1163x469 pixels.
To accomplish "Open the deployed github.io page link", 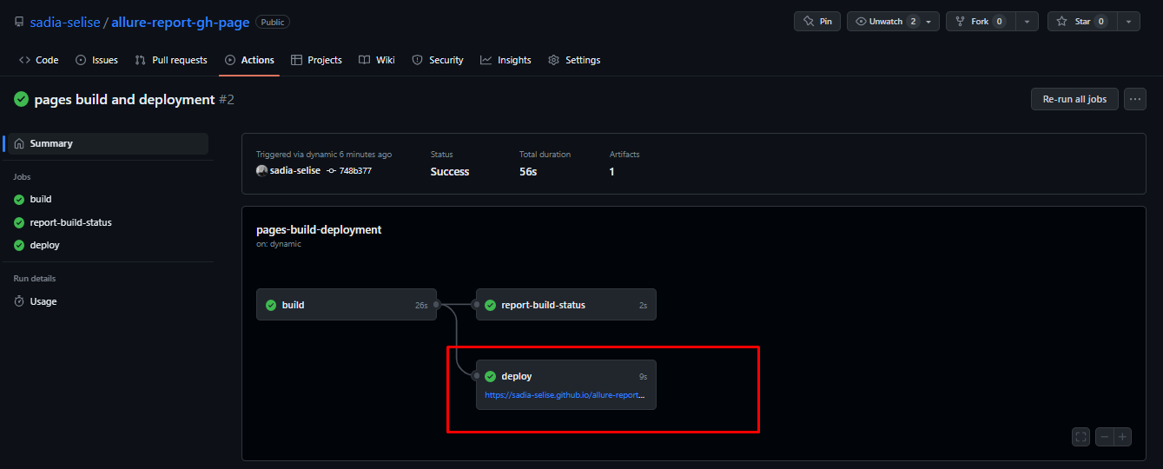I will [x=565, y=394].
